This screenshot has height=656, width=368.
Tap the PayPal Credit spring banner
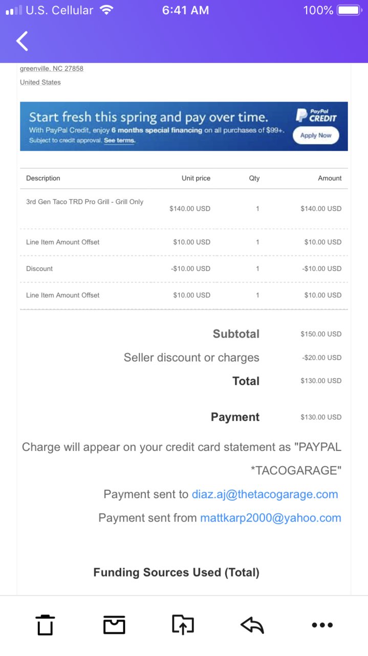click(x=184, y=126)
